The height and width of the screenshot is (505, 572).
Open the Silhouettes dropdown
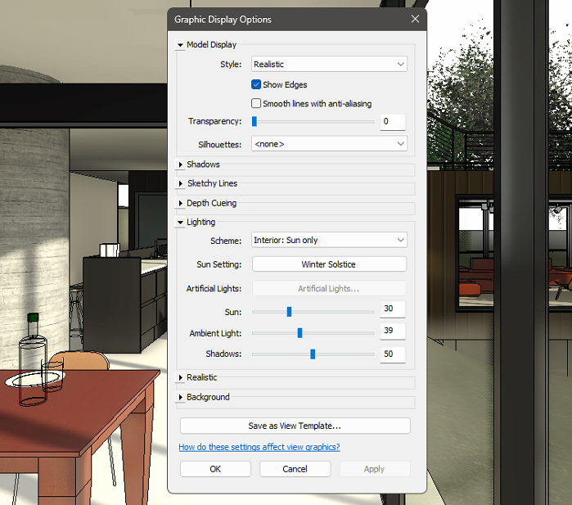(329, 143)
